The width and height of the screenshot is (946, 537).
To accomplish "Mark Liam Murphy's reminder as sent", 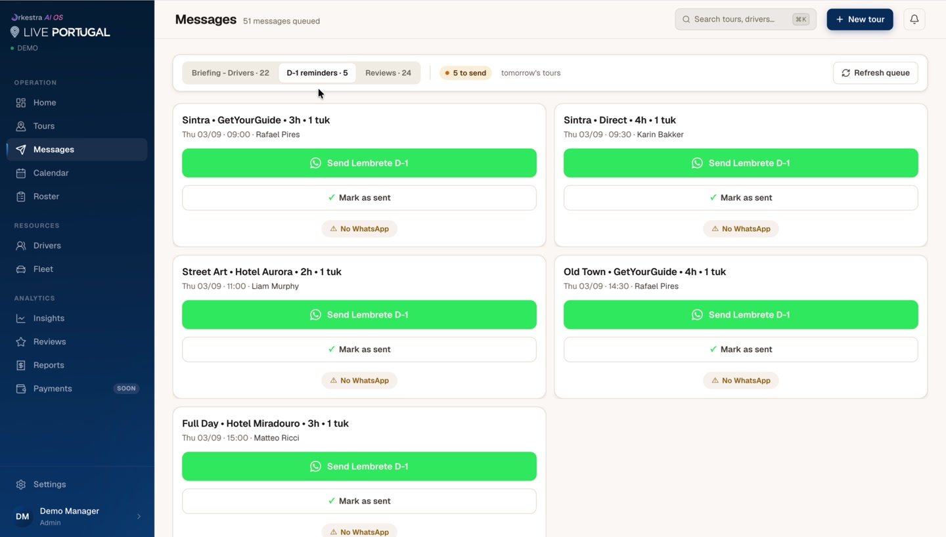I will pos(359,349).
